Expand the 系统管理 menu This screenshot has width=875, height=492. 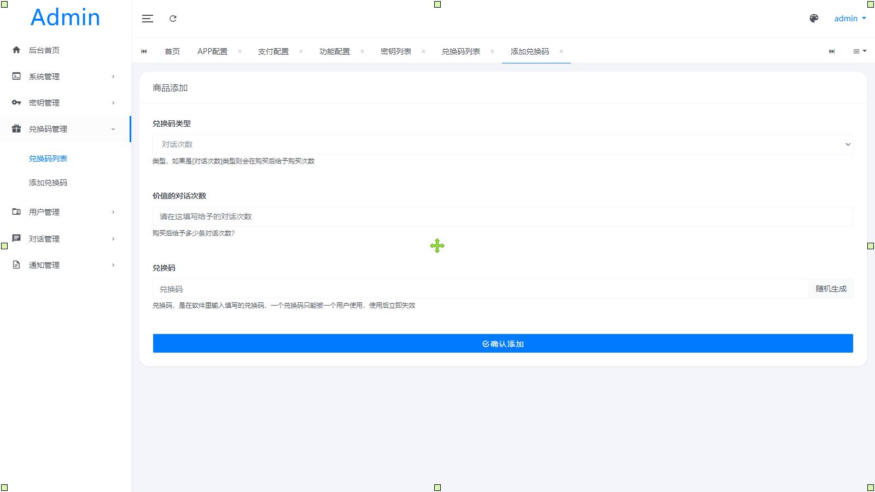coord(63,77)
